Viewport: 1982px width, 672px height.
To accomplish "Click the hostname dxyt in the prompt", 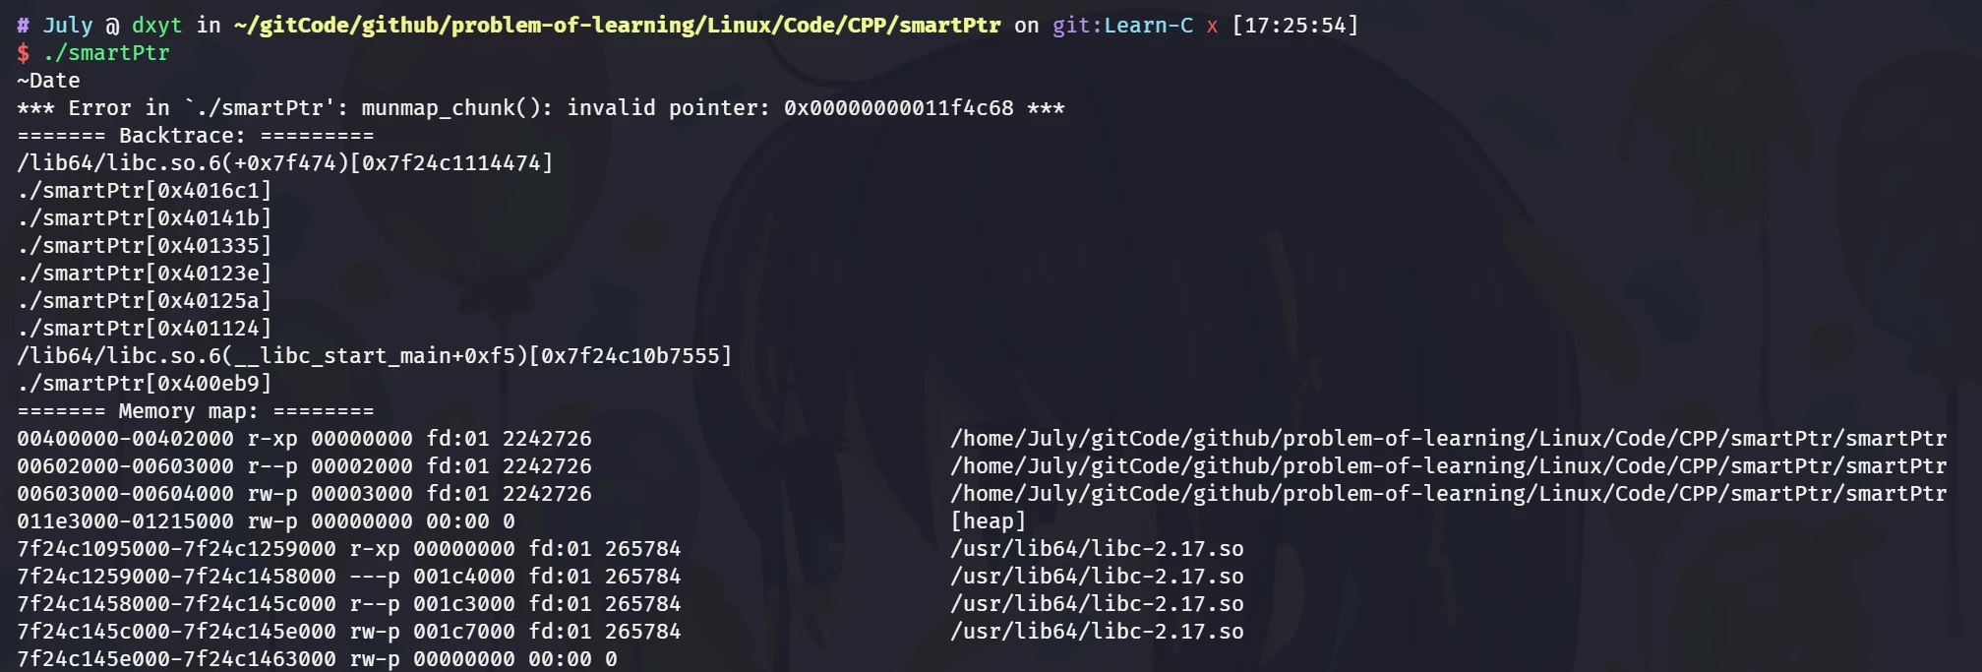I will (156, 26).
